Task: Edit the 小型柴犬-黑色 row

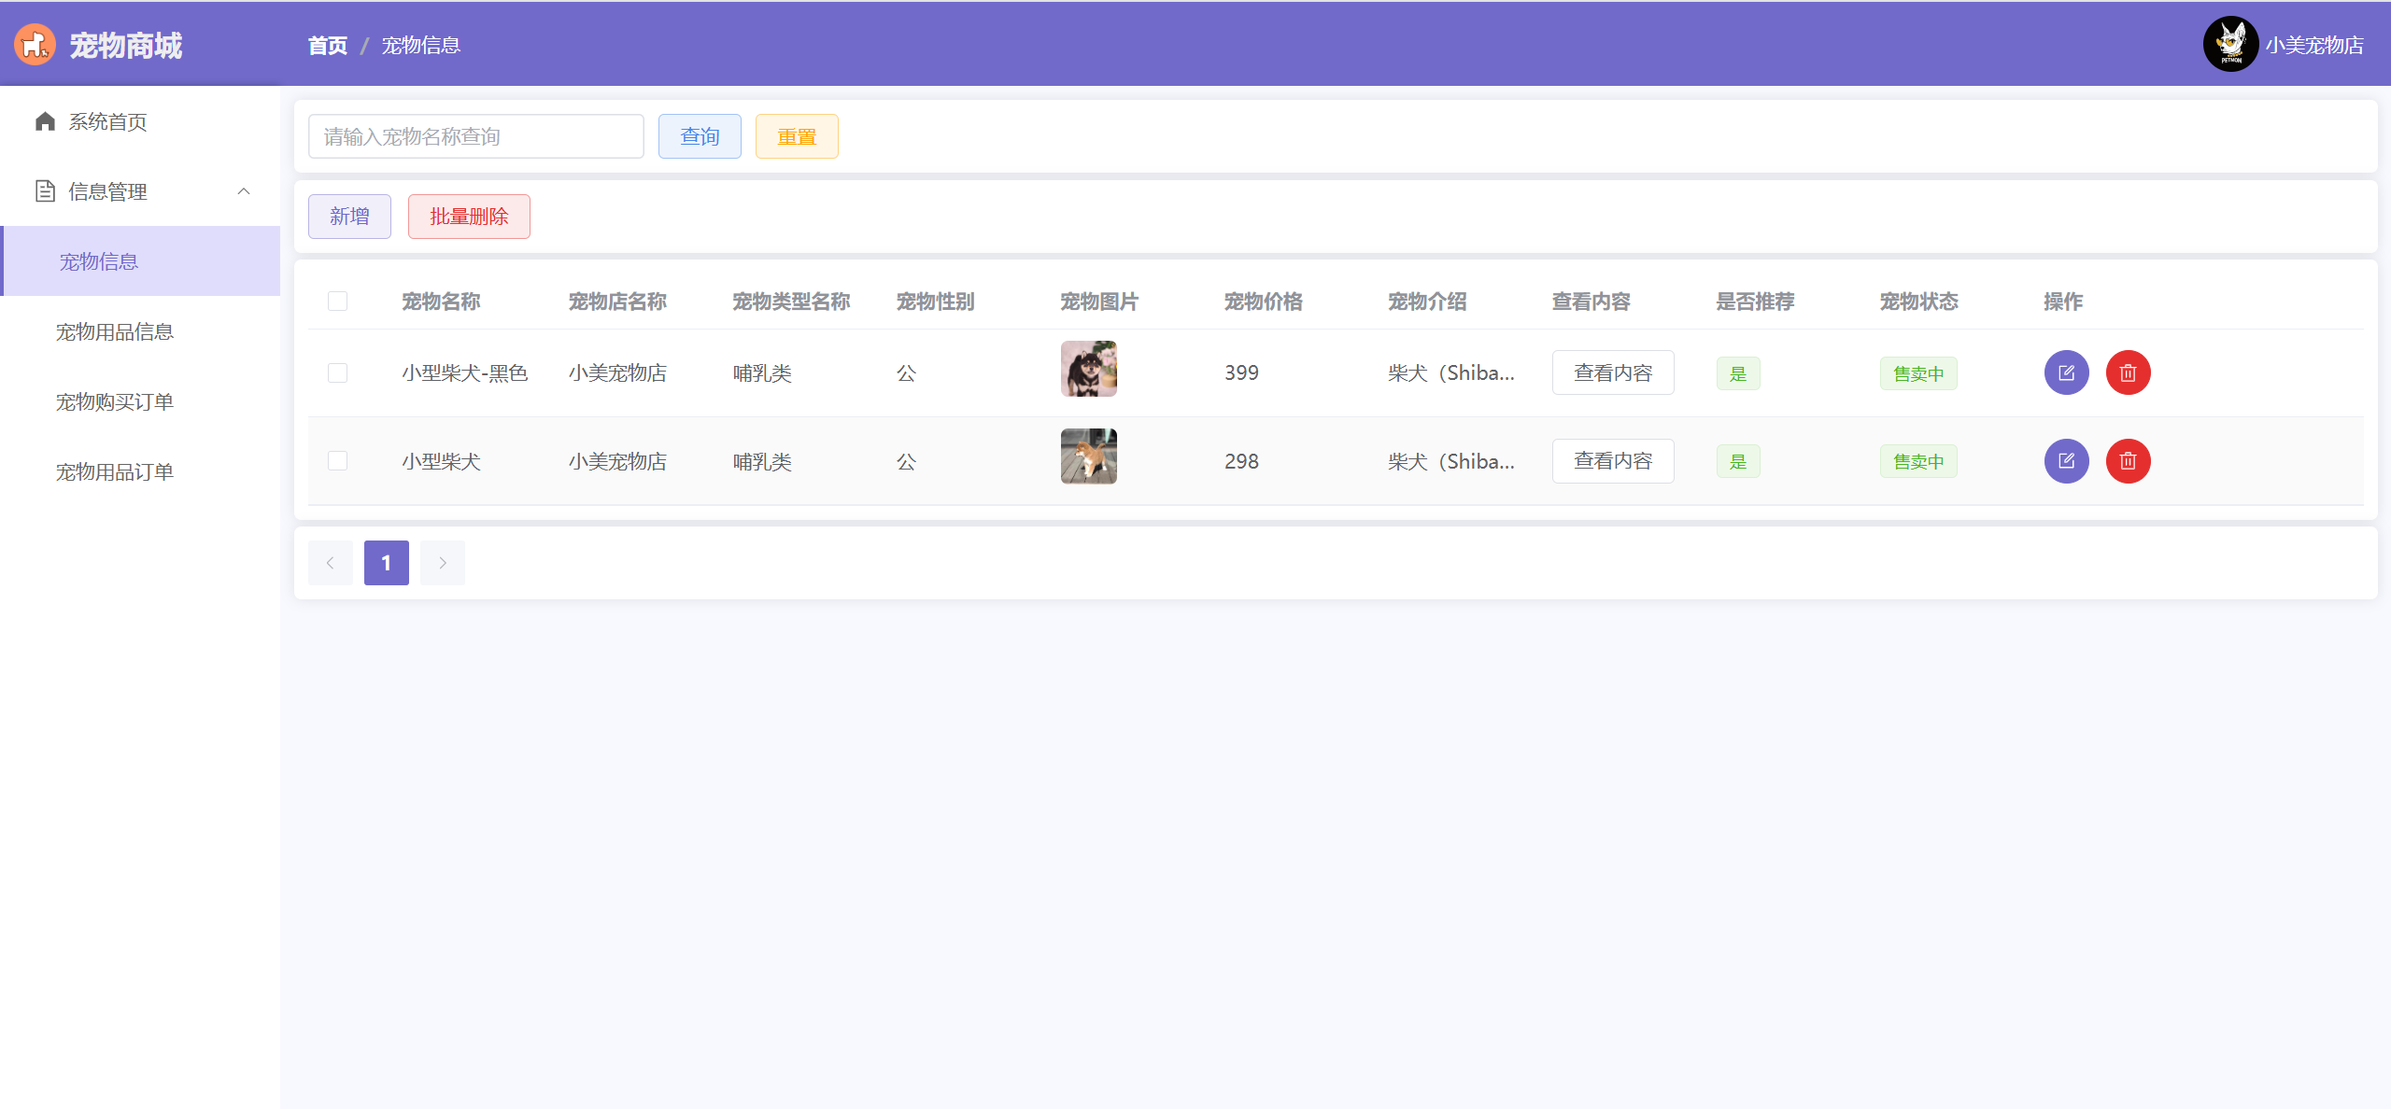Action: point(2066,373)
